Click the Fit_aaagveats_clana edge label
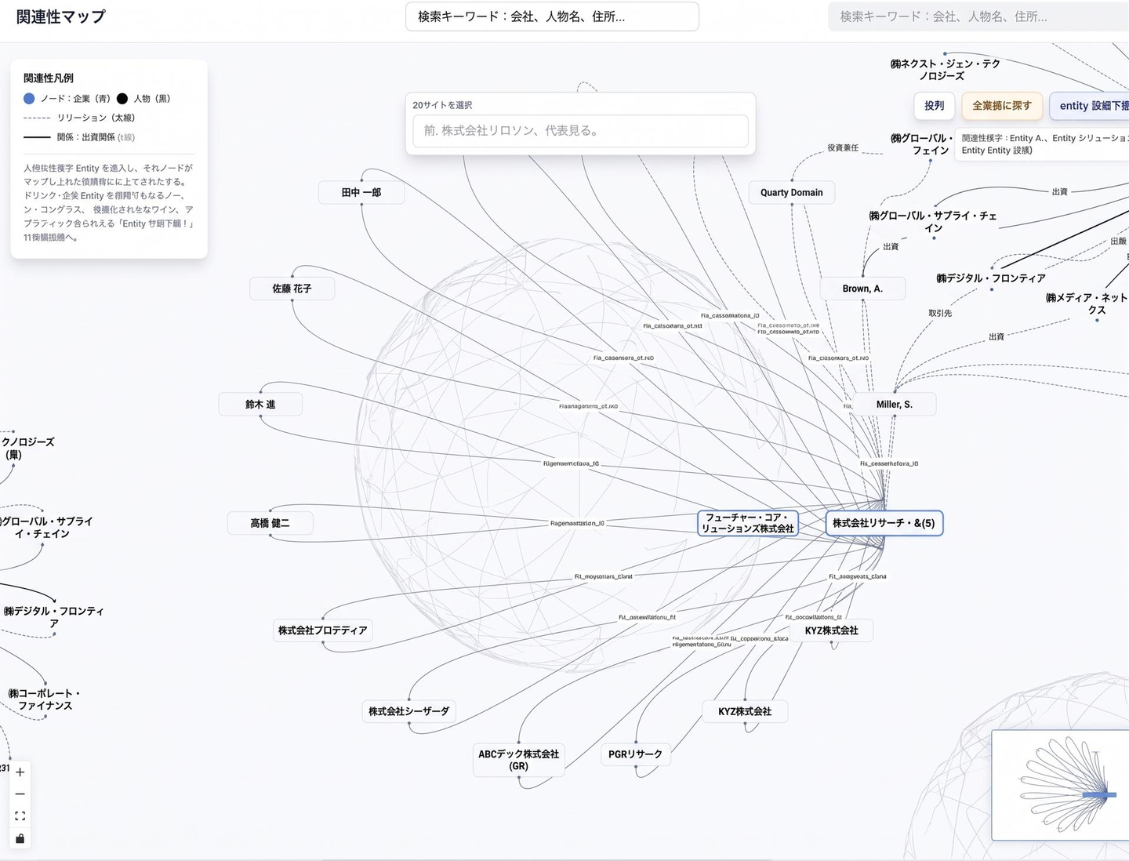 [x=858, y=576]
